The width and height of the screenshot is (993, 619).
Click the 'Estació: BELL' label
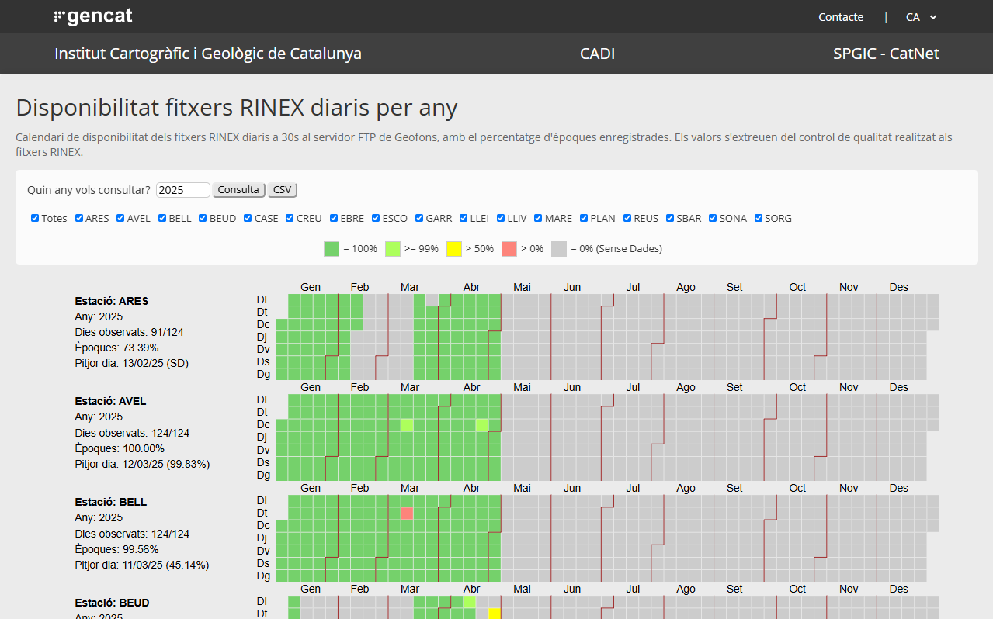point(111,502)
